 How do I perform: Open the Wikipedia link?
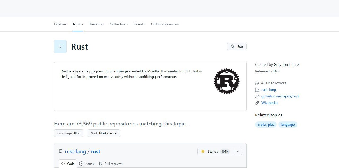click(269, 103)
